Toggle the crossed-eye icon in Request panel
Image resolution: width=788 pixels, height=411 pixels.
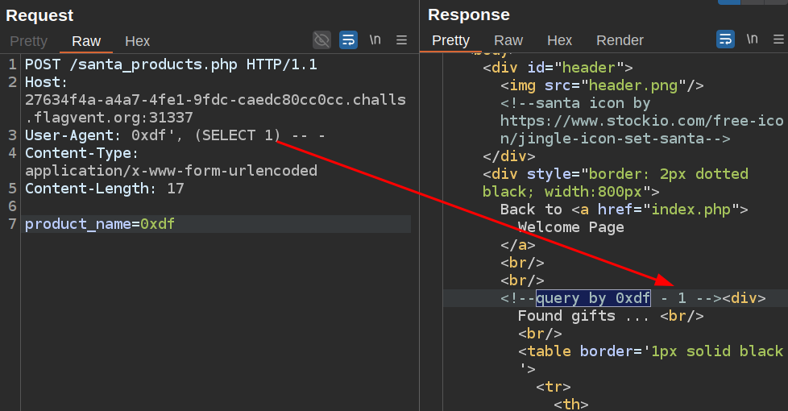pyautogui.click(x=321, y=39)
